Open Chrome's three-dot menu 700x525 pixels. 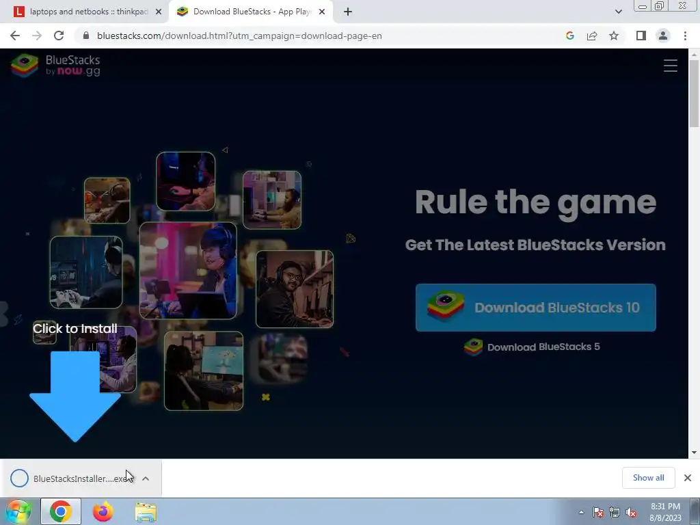[685, 36]
